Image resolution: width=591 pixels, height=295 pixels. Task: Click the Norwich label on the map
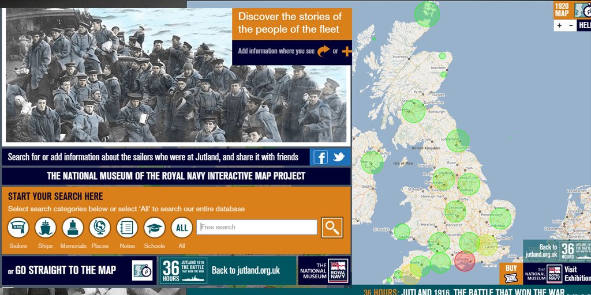pos(500,207)
